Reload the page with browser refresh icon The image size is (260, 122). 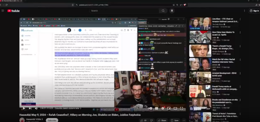(x=6, y=5)
